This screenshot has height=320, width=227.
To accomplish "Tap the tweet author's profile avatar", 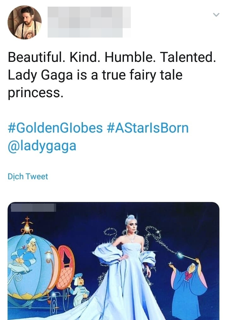I will (25, 22).
